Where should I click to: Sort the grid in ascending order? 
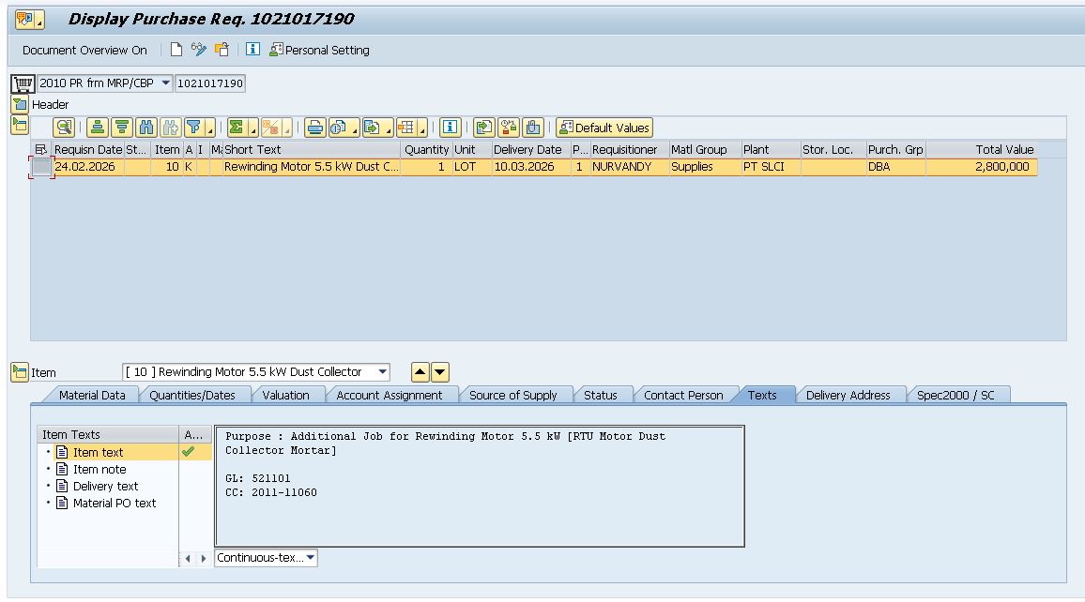click(97, 128)
